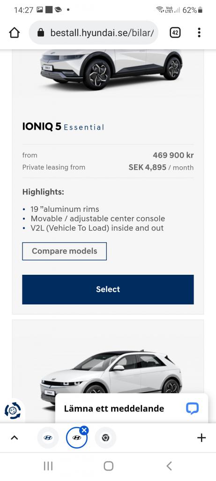Add a new tab with plus icon
216x481 pixels.
point(201,438)
